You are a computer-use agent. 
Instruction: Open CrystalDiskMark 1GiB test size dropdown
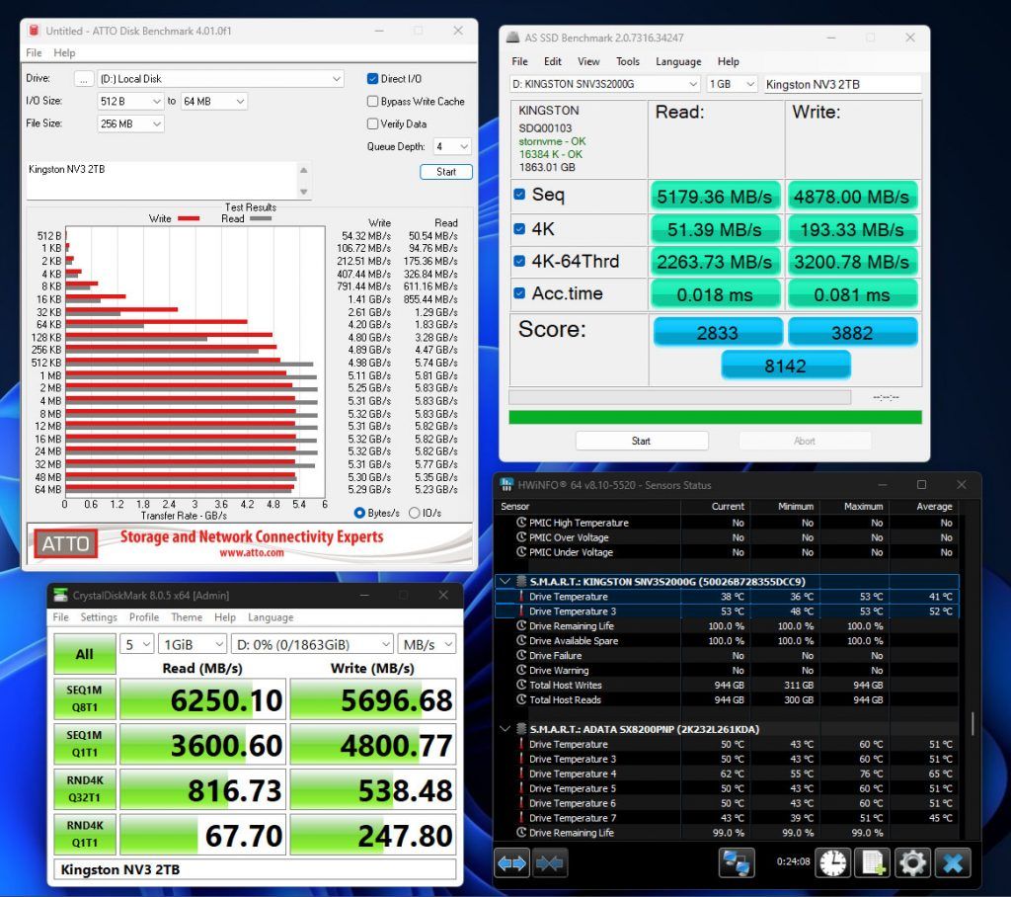[x=193, y=644]
